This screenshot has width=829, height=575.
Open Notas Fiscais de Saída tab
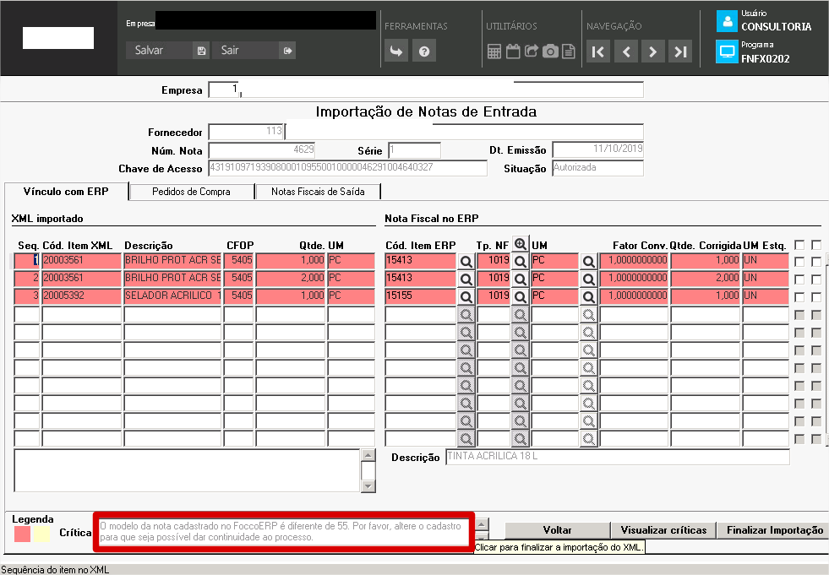318,192
